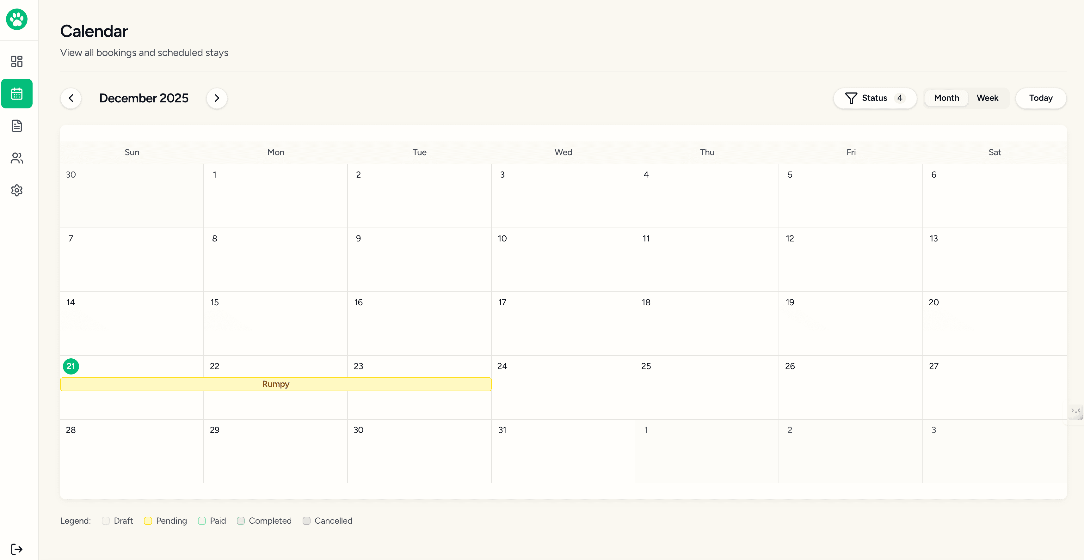
Task: Jump to Today
Action: 1041,98
